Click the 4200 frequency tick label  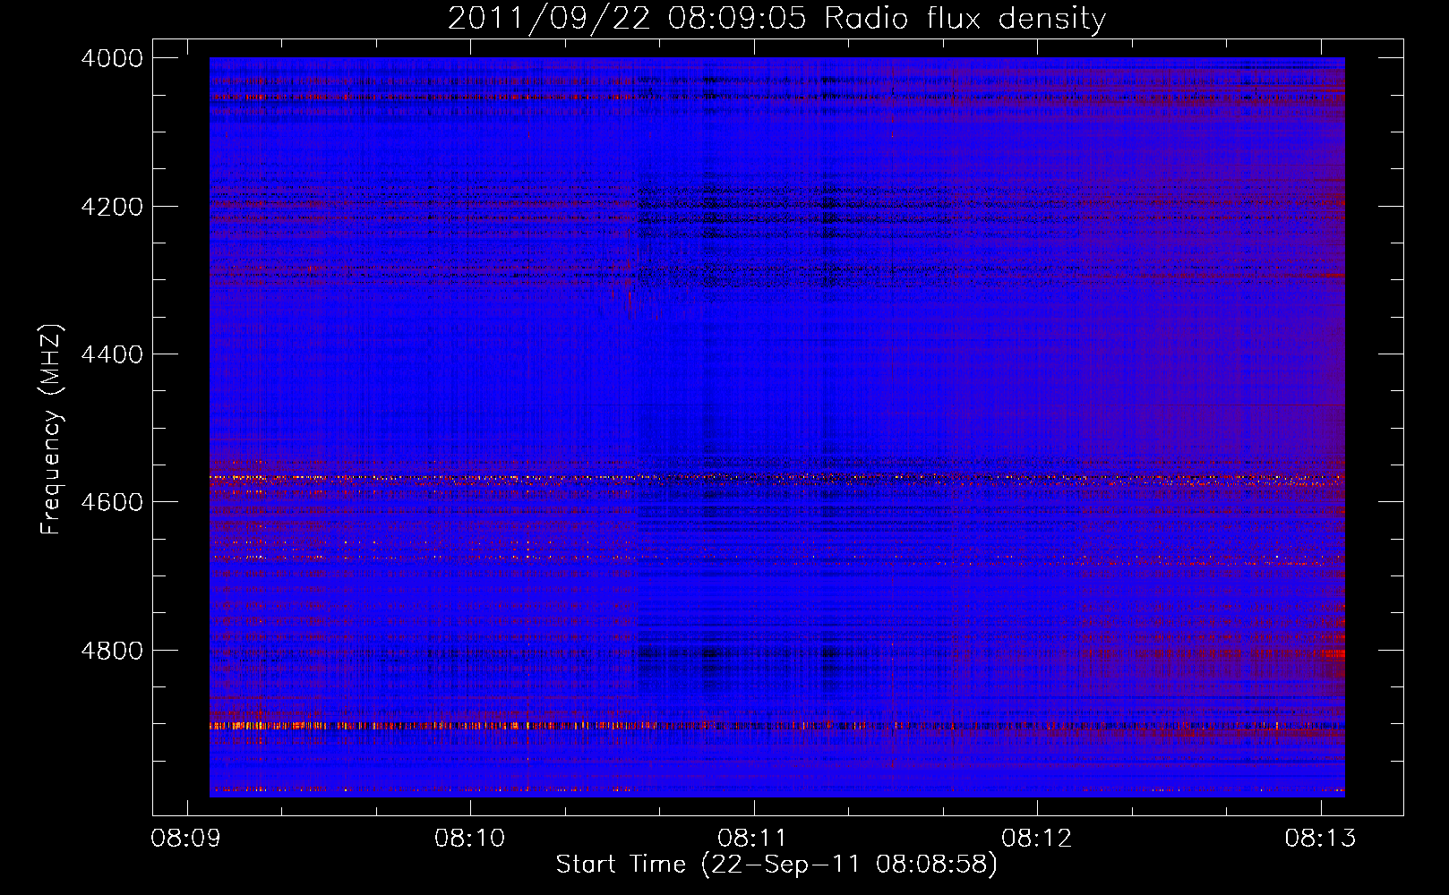112,207
